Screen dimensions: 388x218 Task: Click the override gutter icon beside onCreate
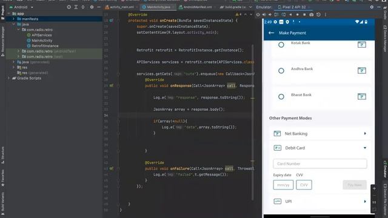(112, 21)
